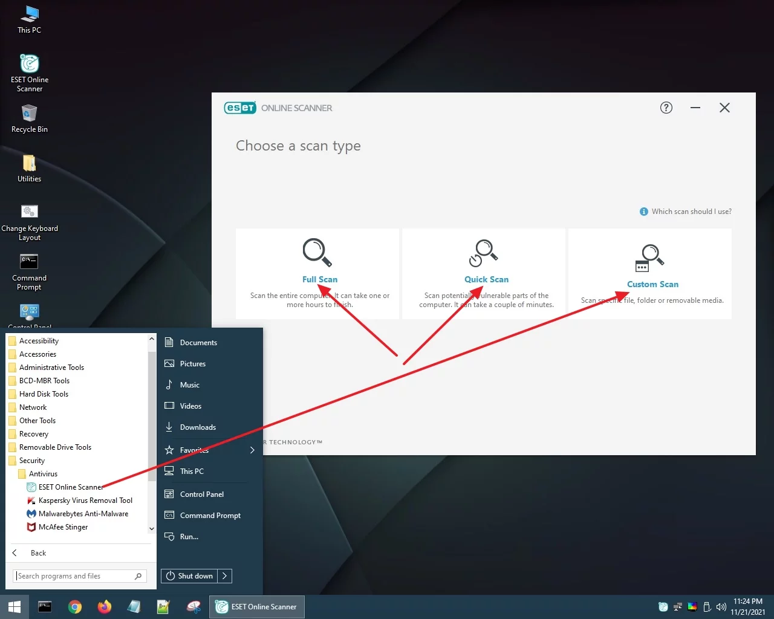Click the ESET Online Scanner taskbar button

257,607
